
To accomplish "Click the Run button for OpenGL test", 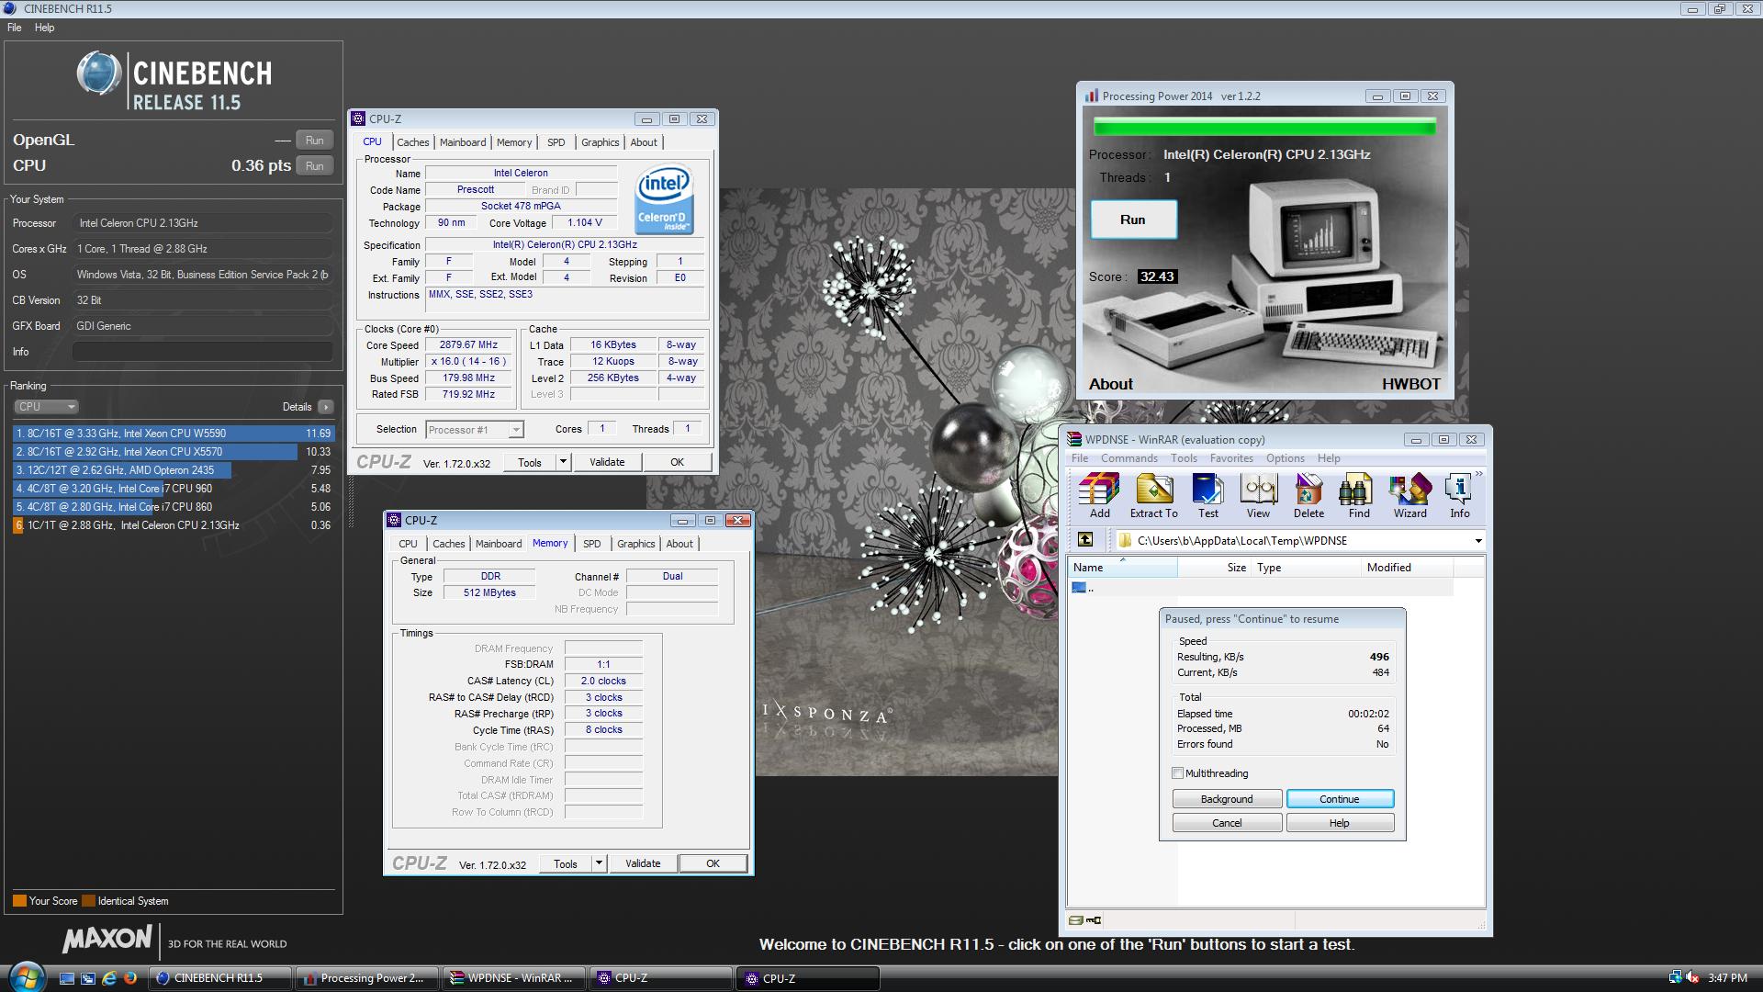I will (314, 141).
